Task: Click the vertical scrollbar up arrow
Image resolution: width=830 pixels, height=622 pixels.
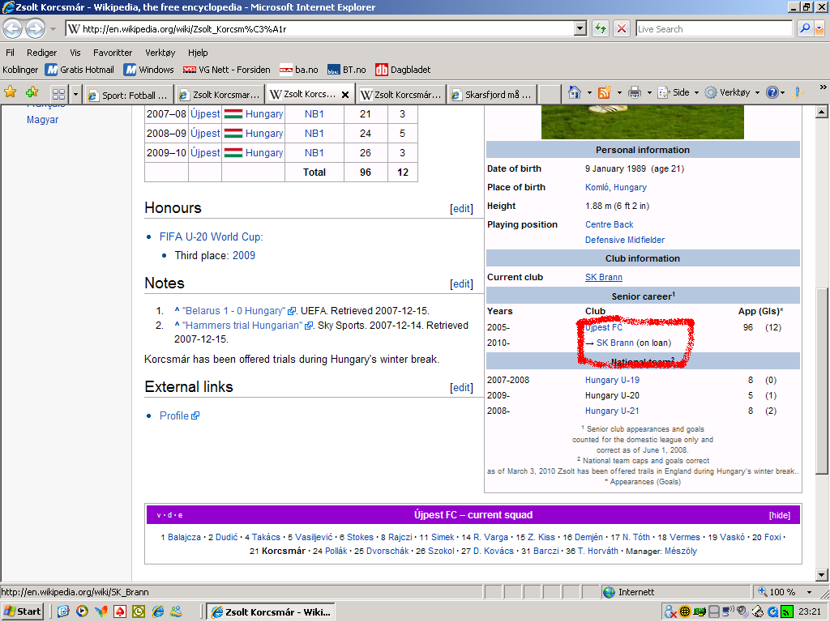Action: click(x=822, y=112)
